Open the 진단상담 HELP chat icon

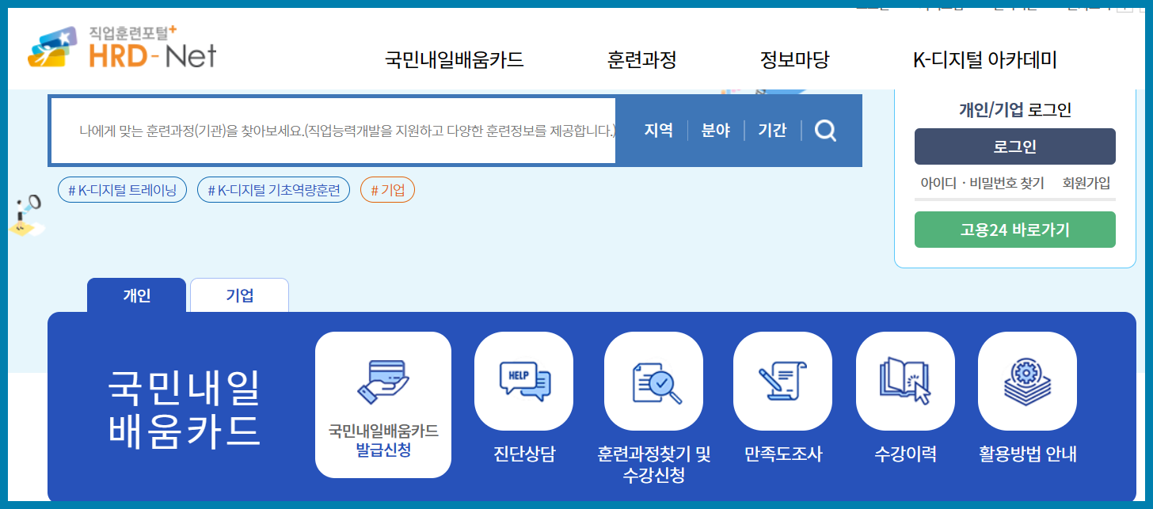point(523,381)
